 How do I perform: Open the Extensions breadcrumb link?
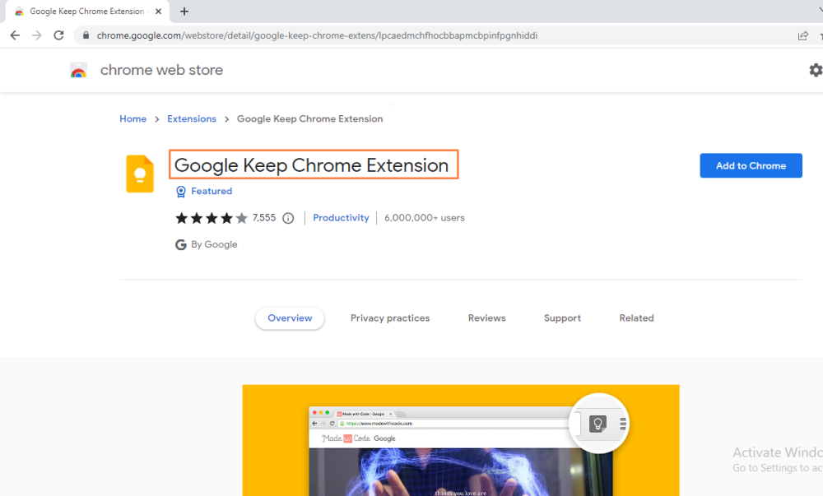tap(192, 119)
